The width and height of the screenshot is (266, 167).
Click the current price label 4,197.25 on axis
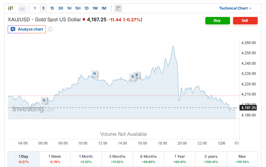(x=248, y=108)
